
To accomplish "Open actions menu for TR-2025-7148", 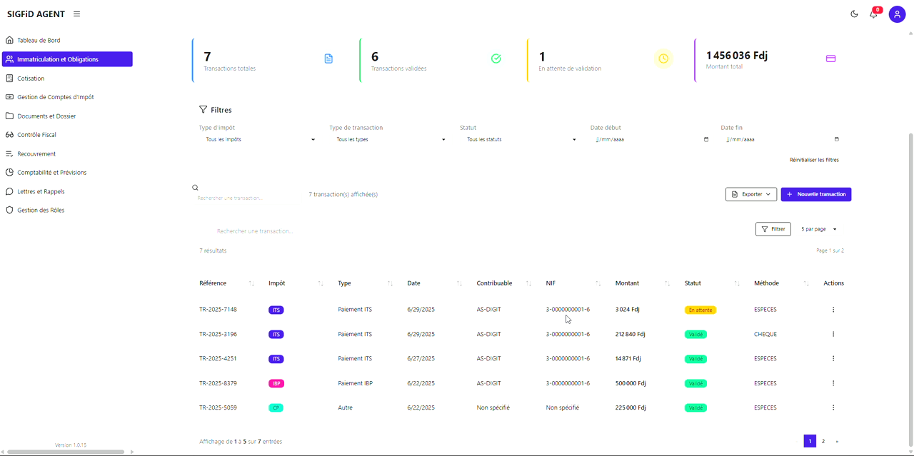I will [x=833, y=310].
